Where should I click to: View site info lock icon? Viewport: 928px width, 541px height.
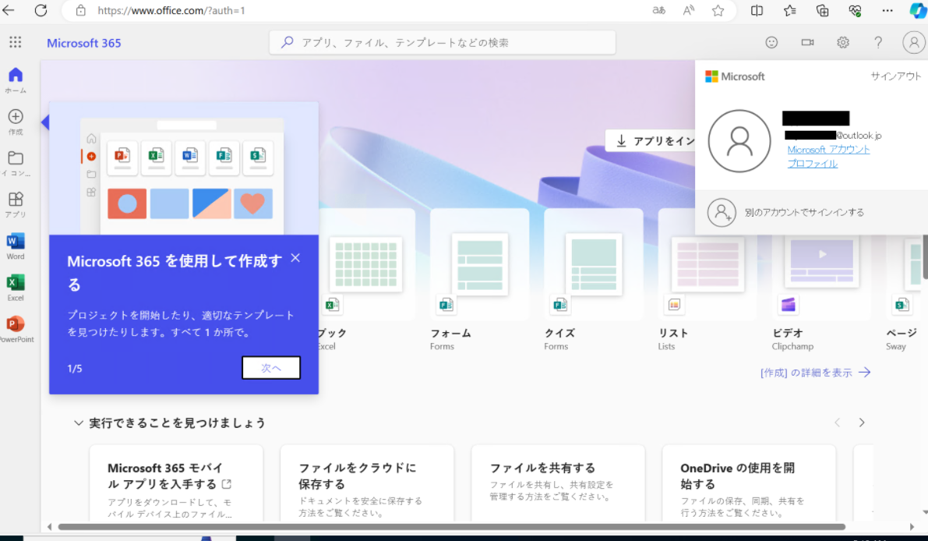pos(81,10)
